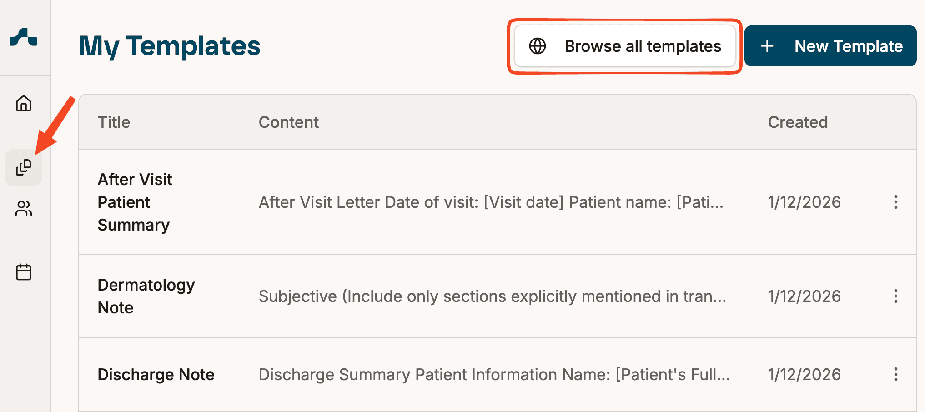Click Browse all templates button

coord(625,46)
